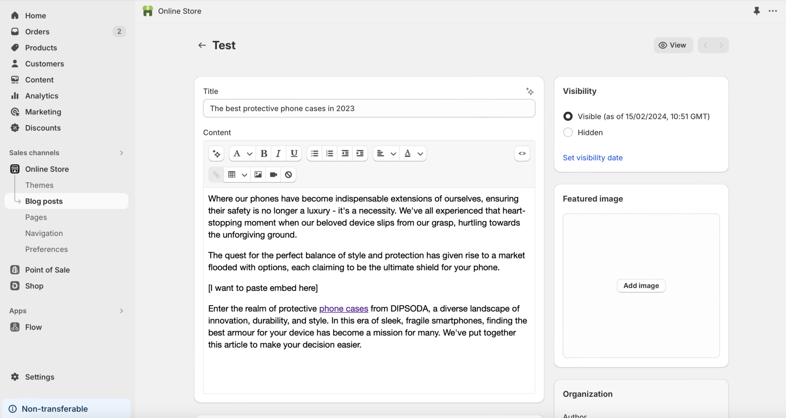Click the Add image button
Viewport: 786px width, 418px height.
point(641,286)
